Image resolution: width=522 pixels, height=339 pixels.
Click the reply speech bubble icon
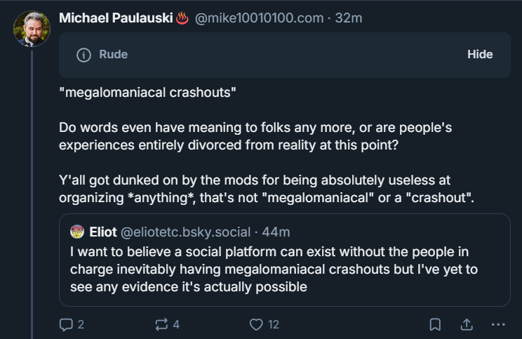pos(66,324)
